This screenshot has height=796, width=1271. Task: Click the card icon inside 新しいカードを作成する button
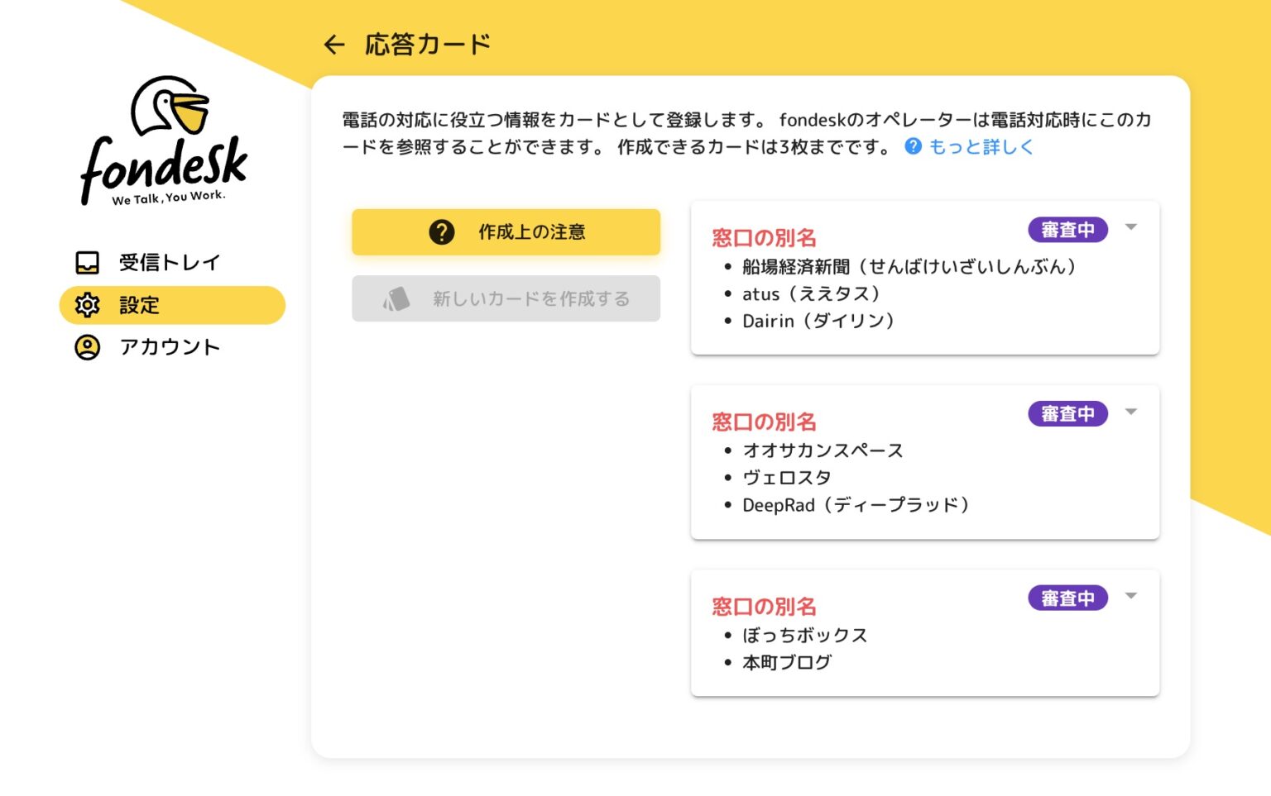point(396,297)
